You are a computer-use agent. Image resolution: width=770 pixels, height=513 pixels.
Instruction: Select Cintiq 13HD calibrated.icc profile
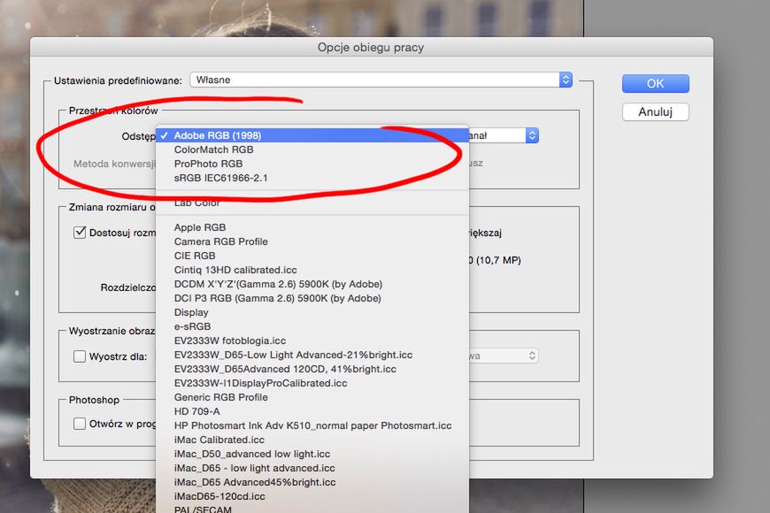pos(312,270)
